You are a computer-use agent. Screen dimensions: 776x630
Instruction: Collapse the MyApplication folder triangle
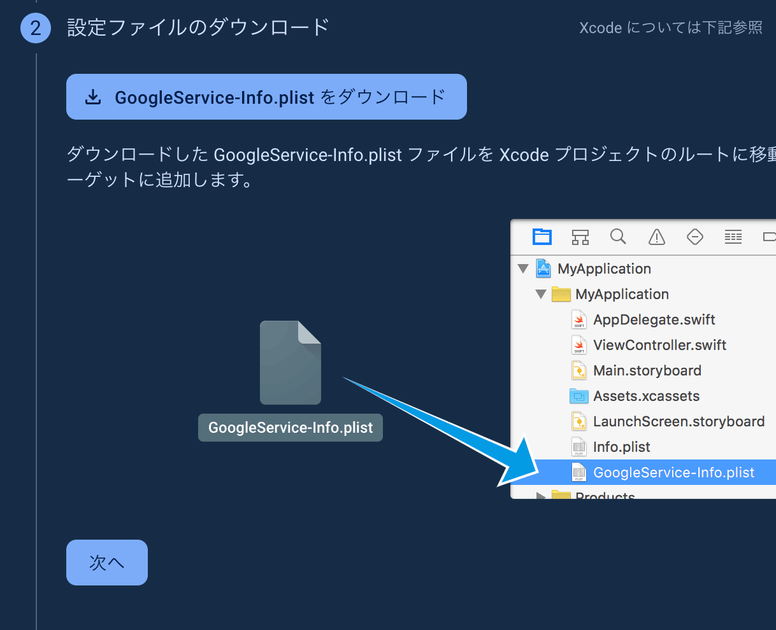point(541,294)
